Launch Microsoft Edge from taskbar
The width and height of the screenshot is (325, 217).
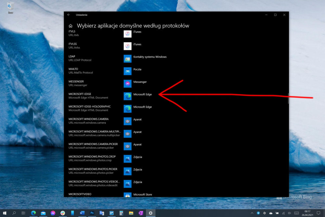33,213
